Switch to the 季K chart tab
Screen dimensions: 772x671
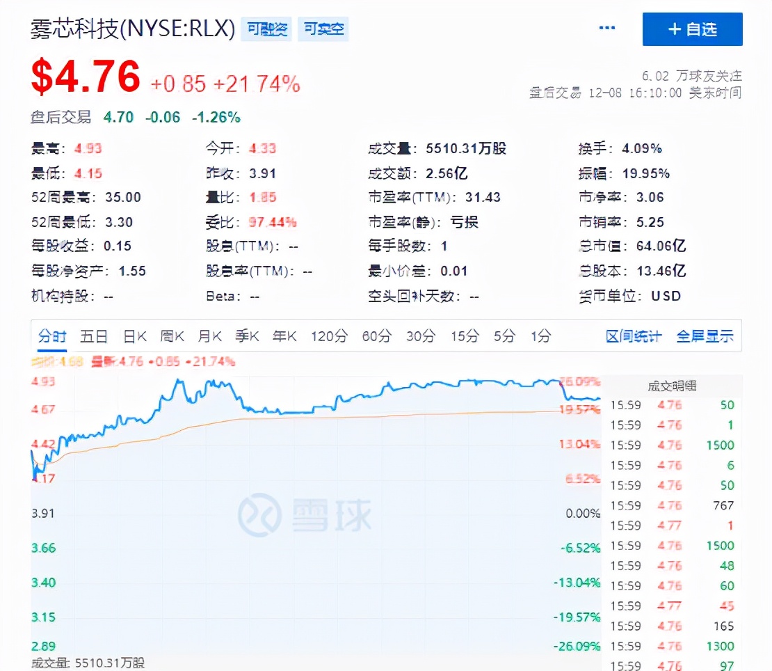tap(247, 336)
